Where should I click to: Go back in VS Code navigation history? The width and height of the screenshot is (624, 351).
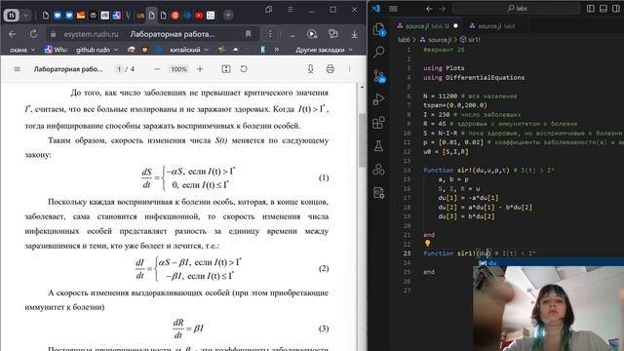click(429, 9)
